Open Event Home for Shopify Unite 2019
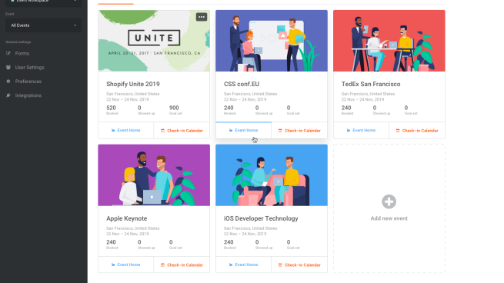The image size is (504, 283). [x=125, y=131]
